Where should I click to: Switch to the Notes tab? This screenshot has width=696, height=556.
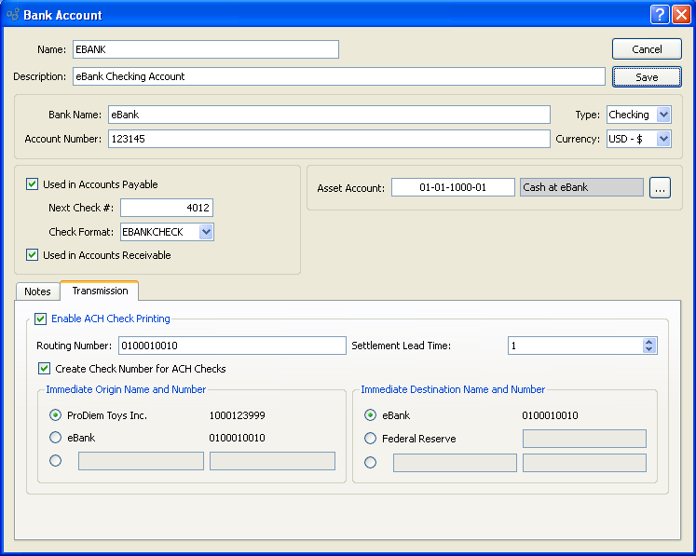coord(38,292)
